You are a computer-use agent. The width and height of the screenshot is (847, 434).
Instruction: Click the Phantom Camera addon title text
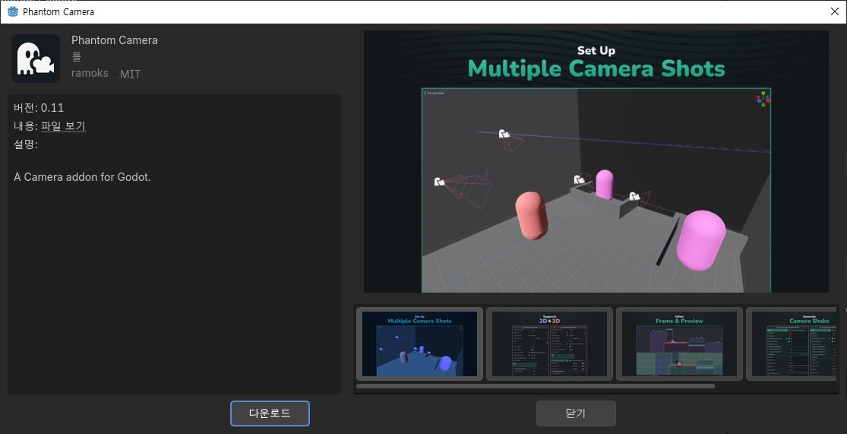115,40
